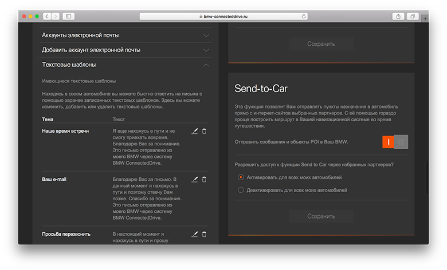Open the Share menu
This screenshot has height=270, width=447.
coord(398,16)
